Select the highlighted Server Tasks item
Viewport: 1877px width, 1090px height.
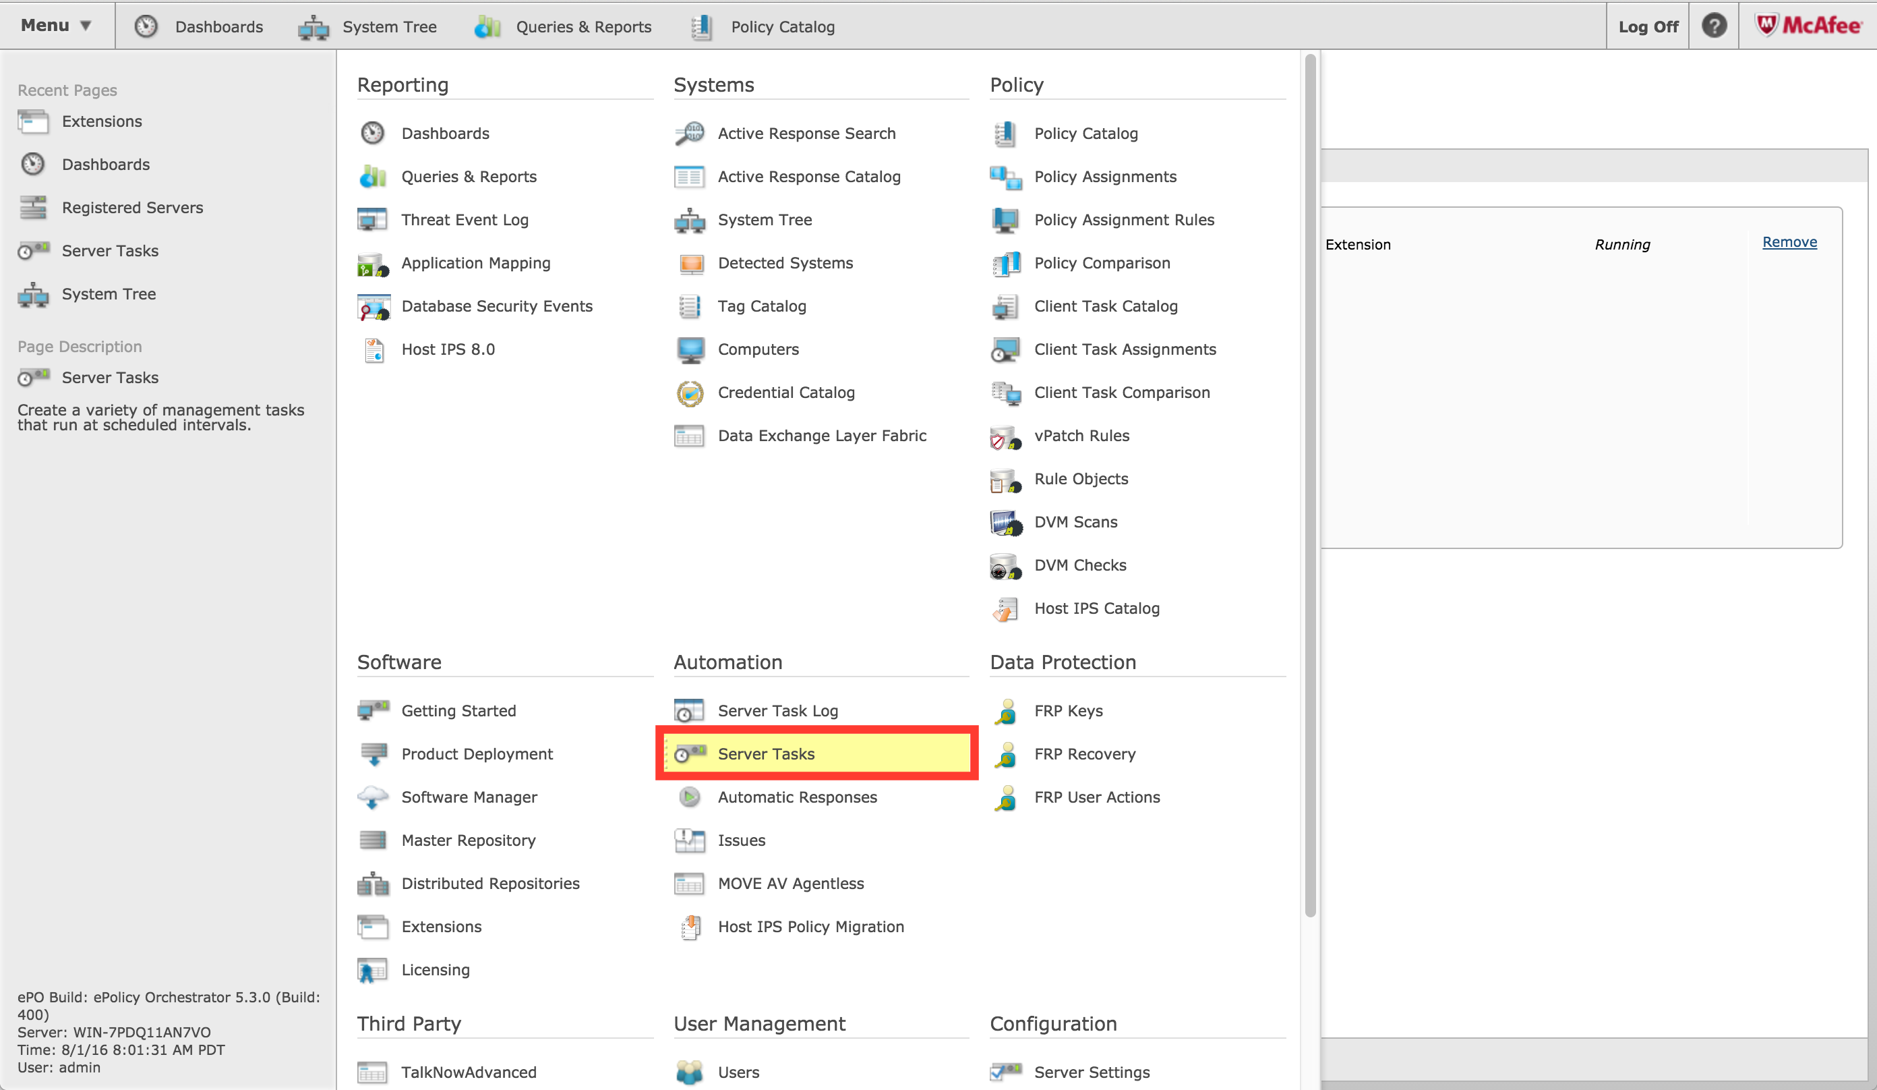[x=766, y=753]
